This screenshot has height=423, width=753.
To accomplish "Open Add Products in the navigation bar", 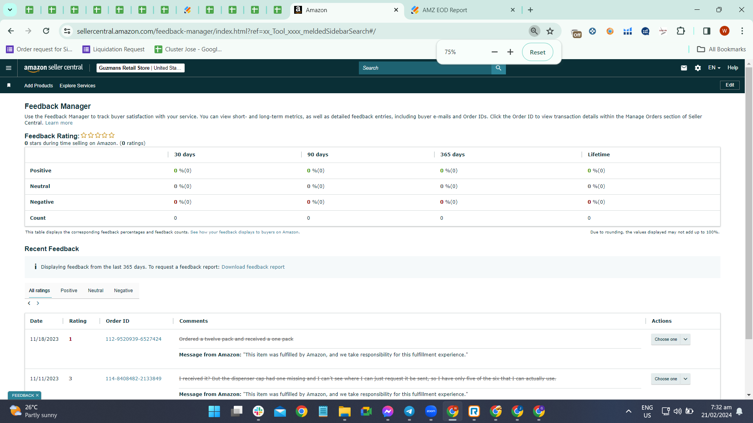I will click(38, 86).
